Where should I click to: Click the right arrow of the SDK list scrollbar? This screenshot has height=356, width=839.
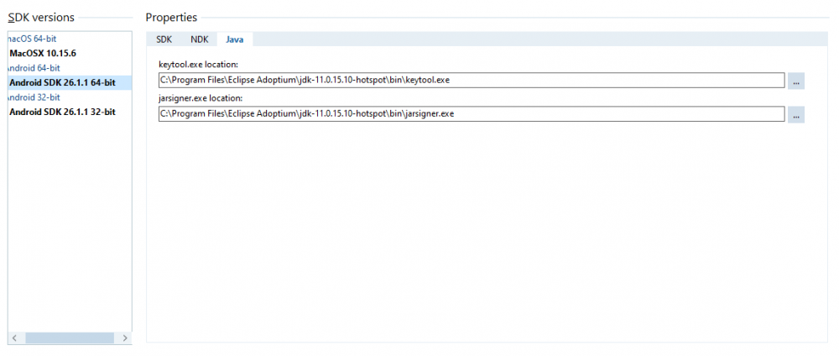point(125,338)
